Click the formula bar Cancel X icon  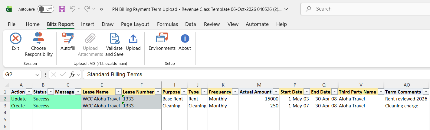(54, 75)
